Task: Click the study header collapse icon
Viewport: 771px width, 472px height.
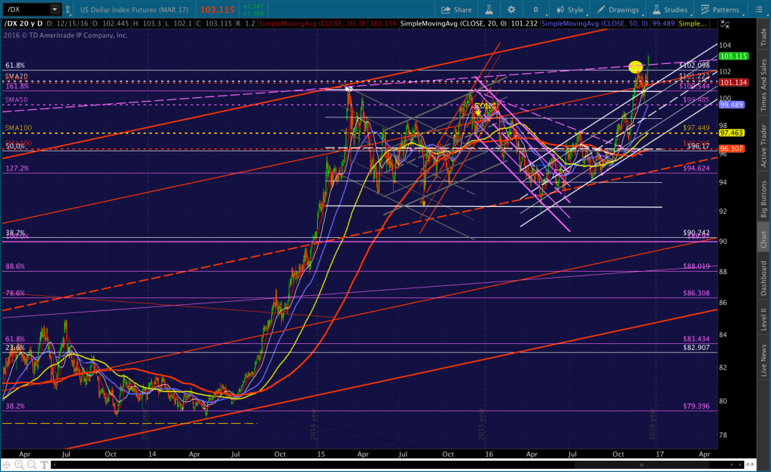Action: pyautogui.click(x=725, y=24)
